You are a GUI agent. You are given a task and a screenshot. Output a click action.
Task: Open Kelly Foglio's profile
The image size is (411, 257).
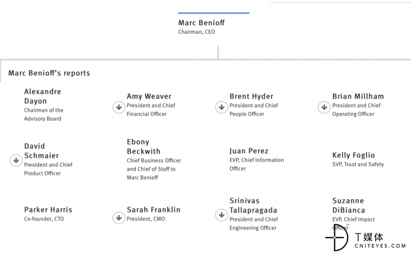pos(353,155)
